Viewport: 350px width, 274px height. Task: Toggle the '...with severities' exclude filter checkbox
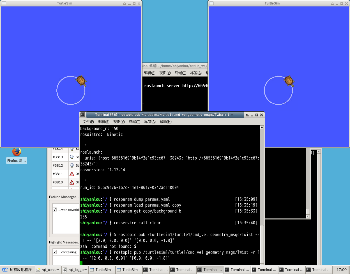coord(55,209)
